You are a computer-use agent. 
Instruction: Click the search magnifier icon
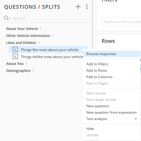pos(6,18)
